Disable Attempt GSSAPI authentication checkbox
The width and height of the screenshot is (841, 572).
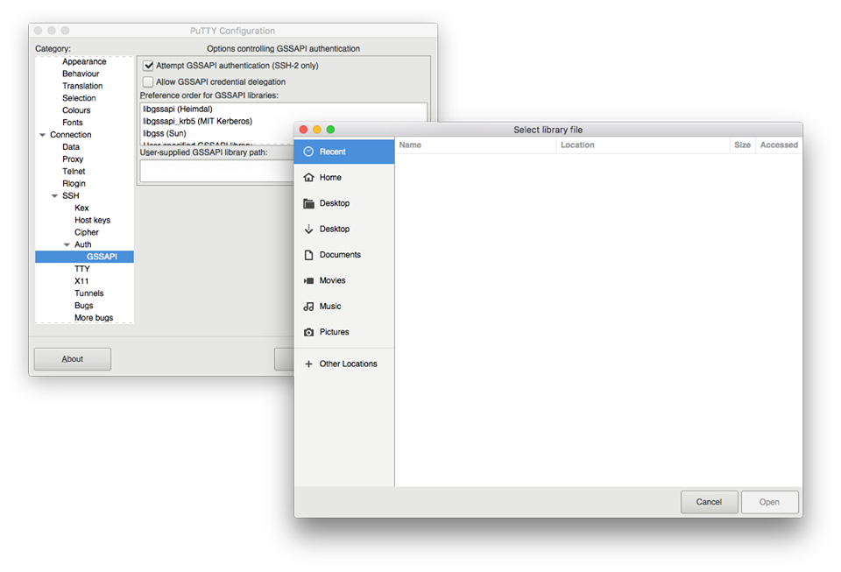(x=148, y=66)
